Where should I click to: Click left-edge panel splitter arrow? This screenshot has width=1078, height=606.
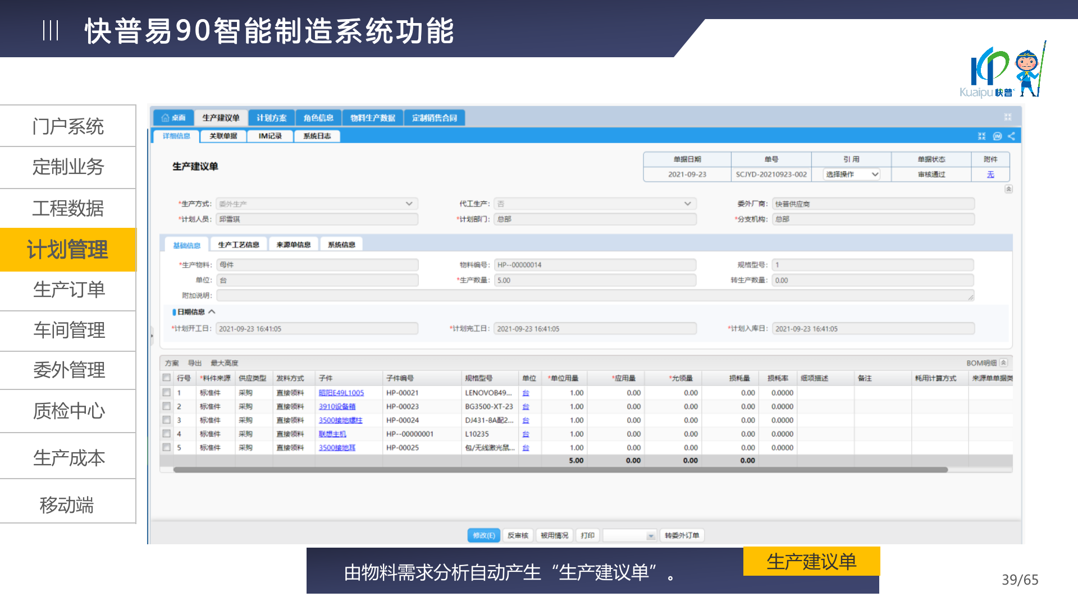tap(152, 336)
